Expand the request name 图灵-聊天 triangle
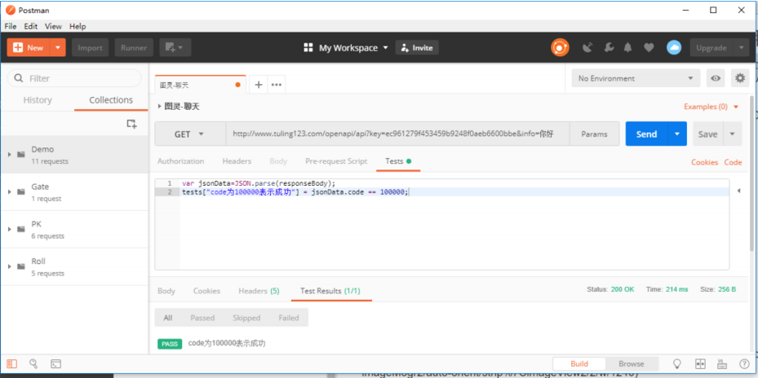Image resolution: width=758 pixels, height=378 pixels. click(160, 107)
